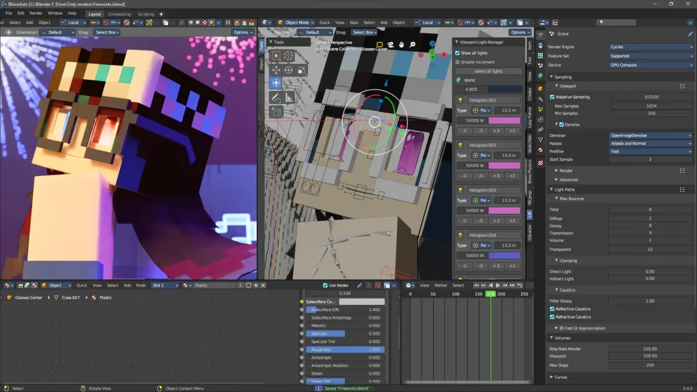Open the Denoiser dropdown showing OpenImageDenoise

[x=649, y=135]
